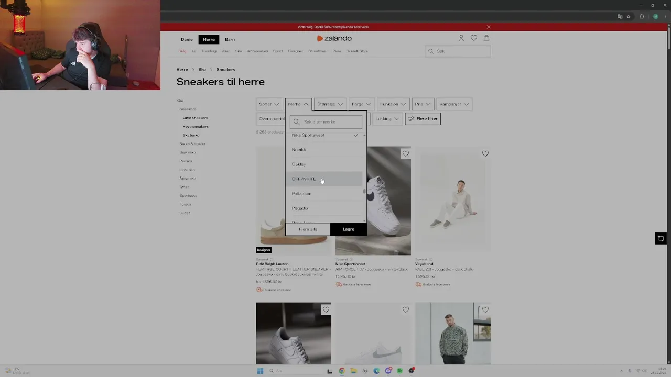Focus the Søk etter merke field
Viewport: 671px width, 377px height.
tap(326, 122)
